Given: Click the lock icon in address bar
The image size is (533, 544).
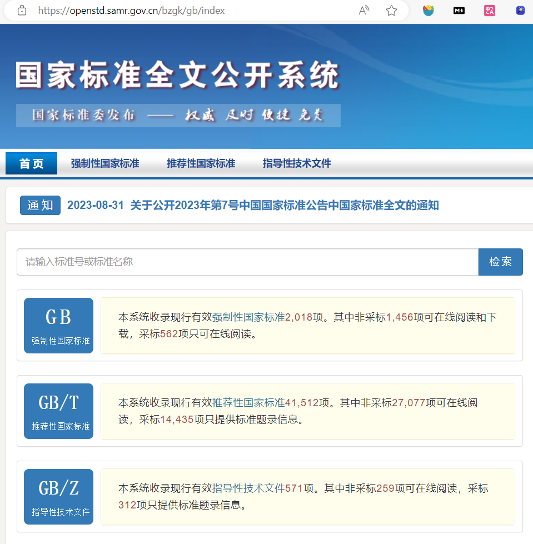Looking at the screenshot, I should [22, 11].
